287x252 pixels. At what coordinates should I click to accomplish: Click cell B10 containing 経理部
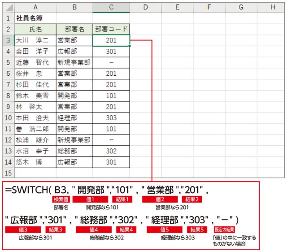(74, 118)
